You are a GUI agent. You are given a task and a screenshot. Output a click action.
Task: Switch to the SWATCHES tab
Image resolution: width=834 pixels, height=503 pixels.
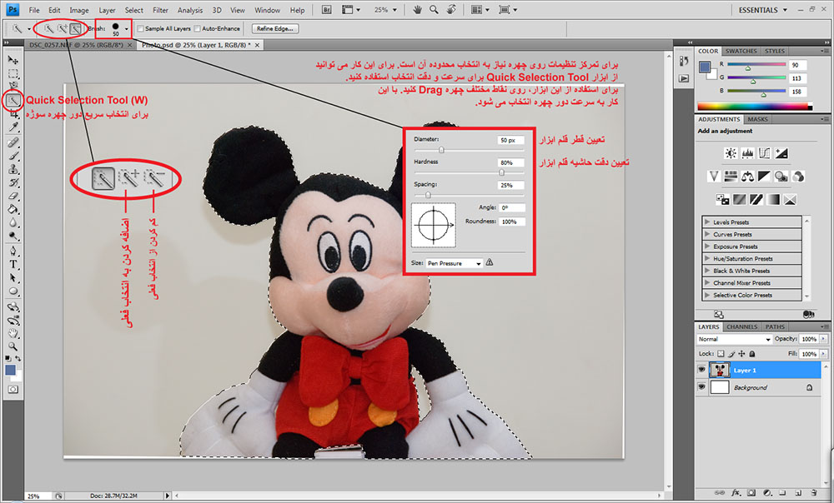pyautogui.click(x=741, y=51)
